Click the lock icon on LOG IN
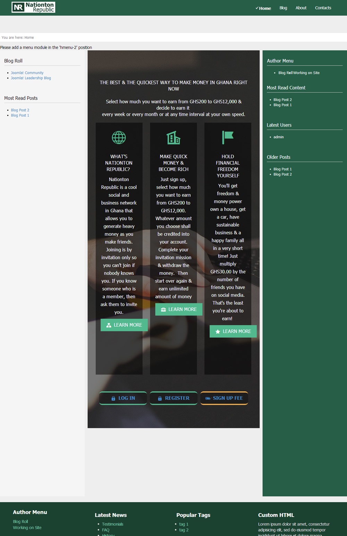Viewport: 347px width, 536px height. (x=113, y=399)
